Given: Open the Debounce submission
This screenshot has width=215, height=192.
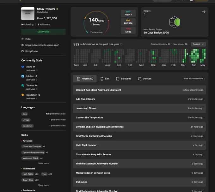Looking at the screenshot, I should (139, 182).
